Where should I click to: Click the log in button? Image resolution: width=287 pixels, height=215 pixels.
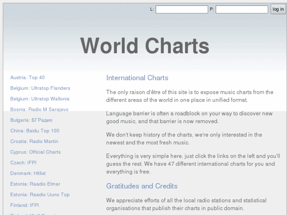(278, 9)
